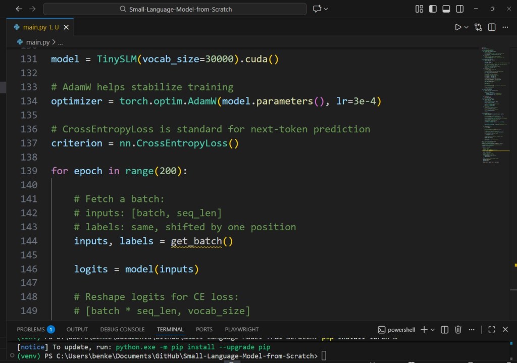Navigate back with the arrow icon

pos(19,9)
